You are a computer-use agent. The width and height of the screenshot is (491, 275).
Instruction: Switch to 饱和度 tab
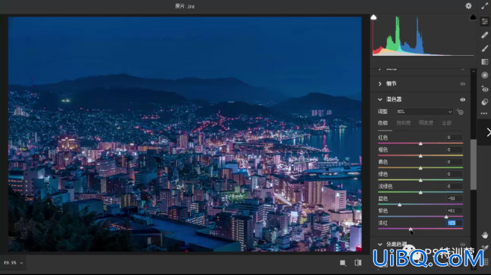point(403,123)
